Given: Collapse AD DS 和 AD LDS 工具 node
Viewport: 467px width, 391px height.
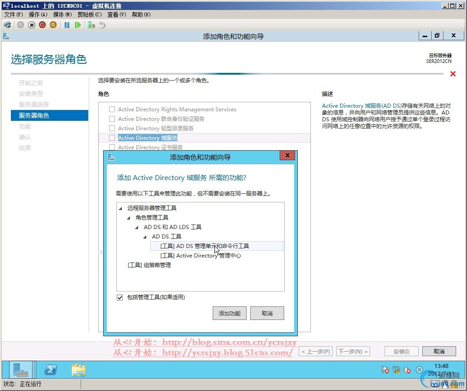Looking at the screenshot, I should pyautogui.click(x=137, y=228).
